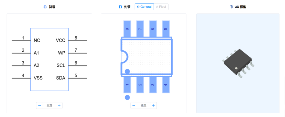The width and height of the screenshot is (285, 117).
Task: Click the SCL pin label
Action: click(x=61, y=66)
